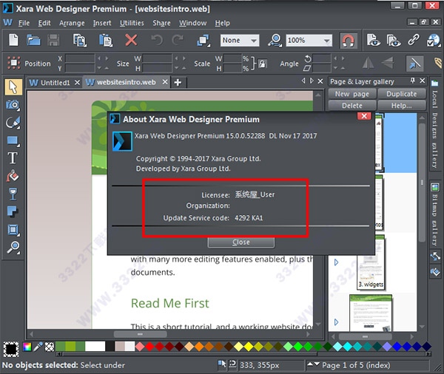Click Preview page eye icon

click(x=373, y=40)
